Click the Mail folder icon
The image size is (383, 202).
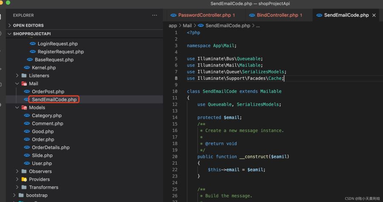(24, 84)
